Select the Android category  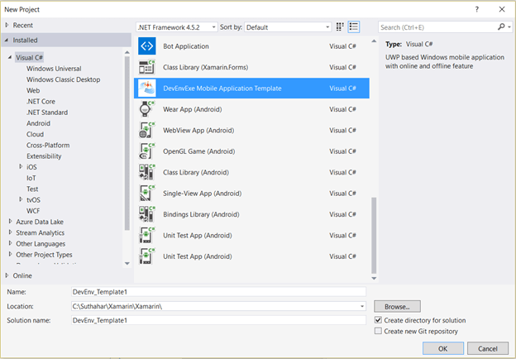[x=39, y=123]
